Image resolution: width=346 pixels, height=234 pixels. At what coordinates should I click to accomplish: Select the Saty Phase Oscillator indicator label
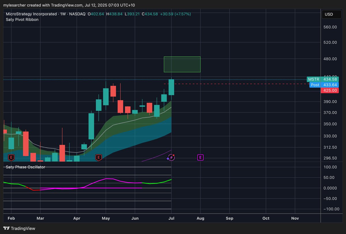25,167
